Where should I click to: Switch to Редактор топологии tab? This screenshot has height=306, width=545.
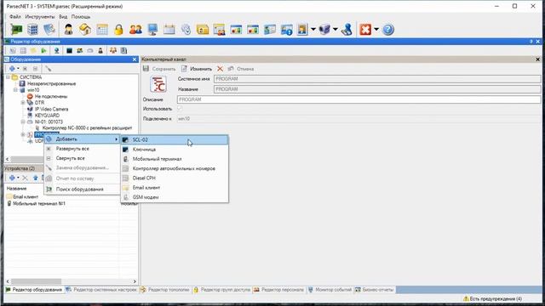click(164, 289)
